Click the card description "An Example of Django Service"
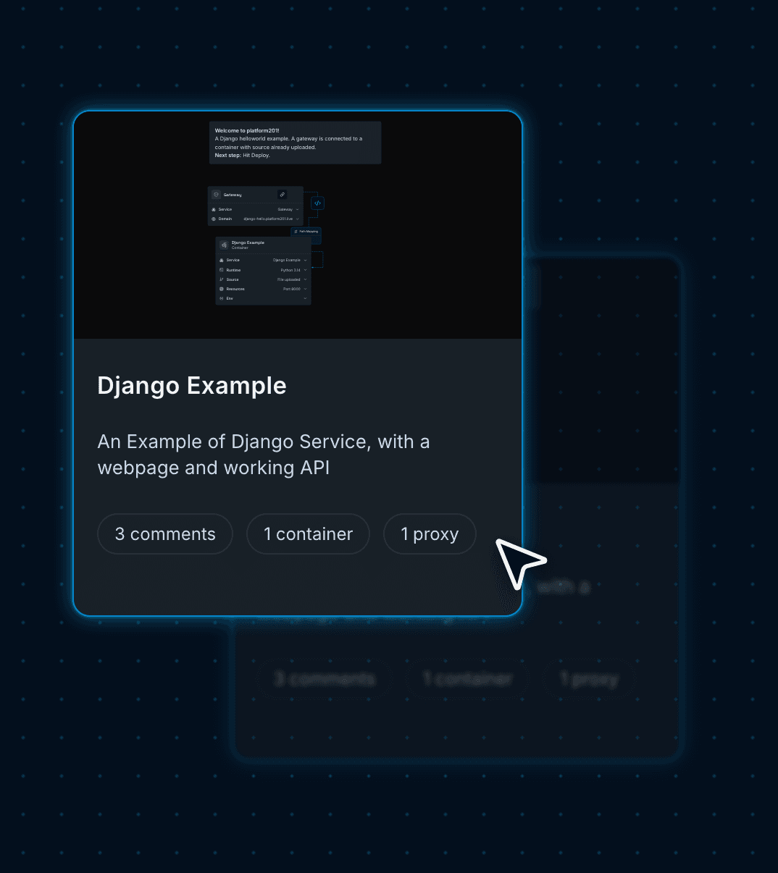Screen dimensions: 778x873 point(264,455)
